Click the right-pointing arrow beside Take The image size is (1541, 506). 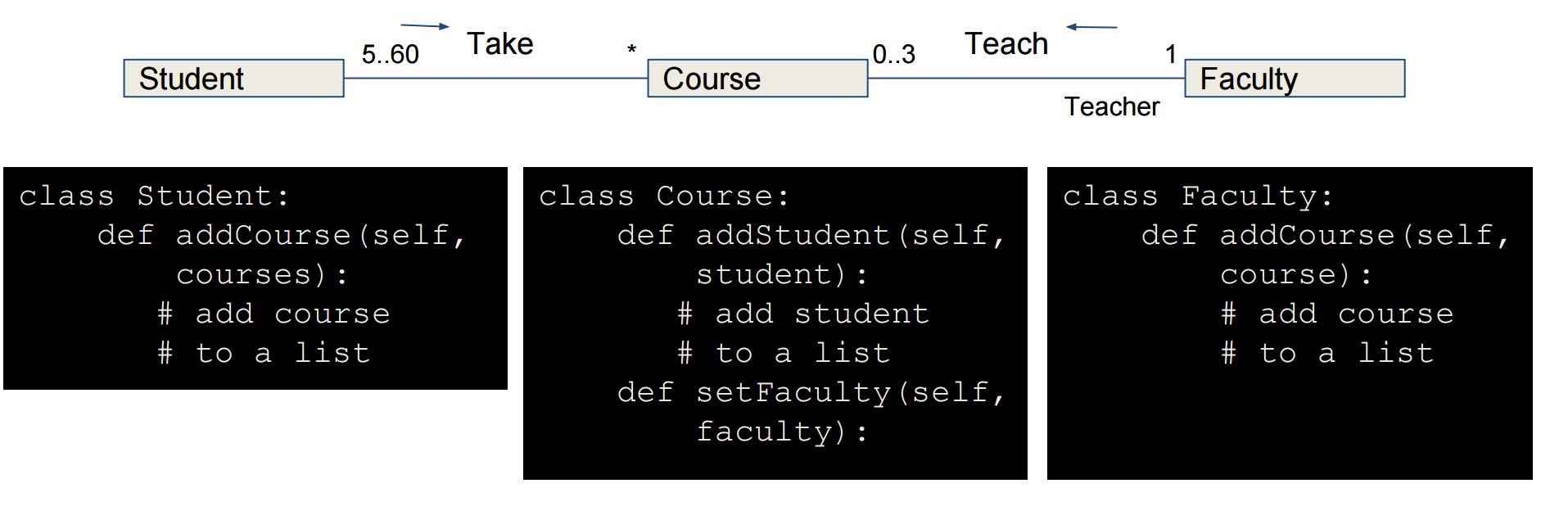(425, 26)
